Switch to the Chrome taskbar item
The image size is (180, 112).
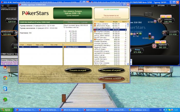coord(139,110)
